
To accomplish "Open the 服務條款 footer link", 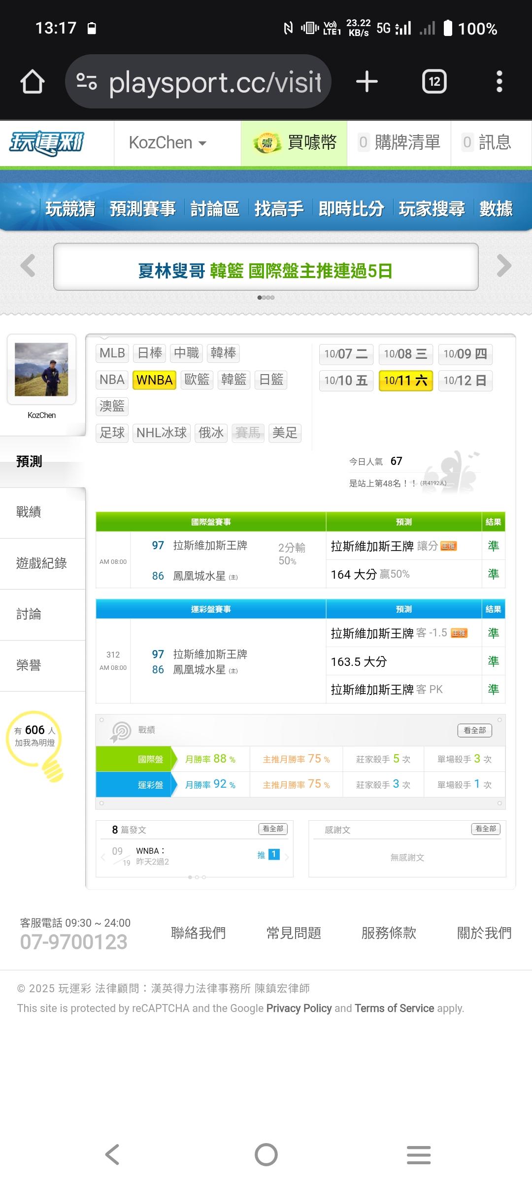I will [389, 933].
